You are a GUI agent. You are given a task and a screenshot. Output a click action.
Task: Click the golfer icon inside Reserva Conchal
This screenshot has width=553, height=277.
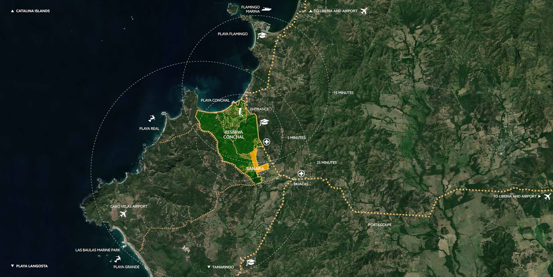240,112
